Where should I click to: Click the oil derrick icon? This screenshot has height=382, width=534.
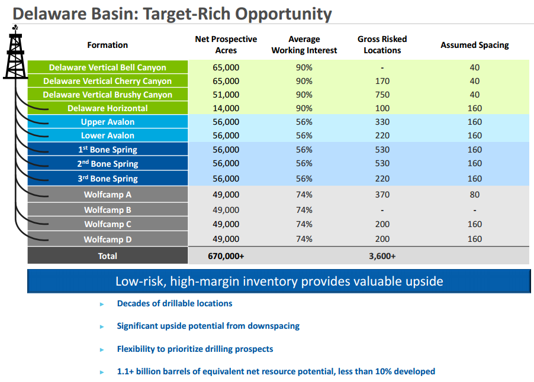click(x=15, y=53)
